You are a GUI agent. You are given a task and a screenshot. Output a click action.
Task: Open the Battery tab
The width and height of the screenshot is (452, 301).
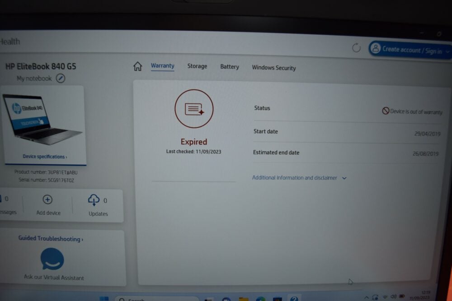click(x=230, y=67)
